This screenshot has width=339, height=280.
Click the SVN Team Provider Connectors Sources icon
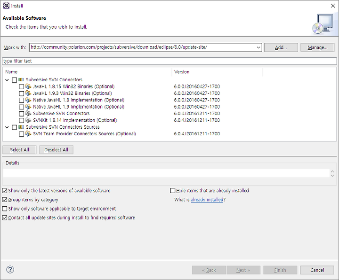point(28,134)
